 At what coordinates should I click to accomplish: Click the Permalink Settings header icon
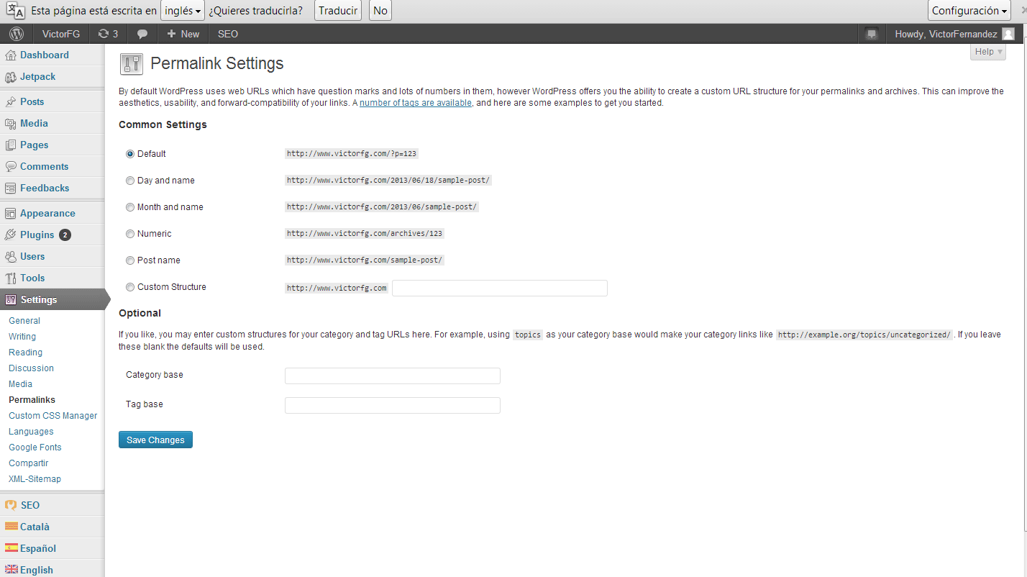[x=131, y=64]
